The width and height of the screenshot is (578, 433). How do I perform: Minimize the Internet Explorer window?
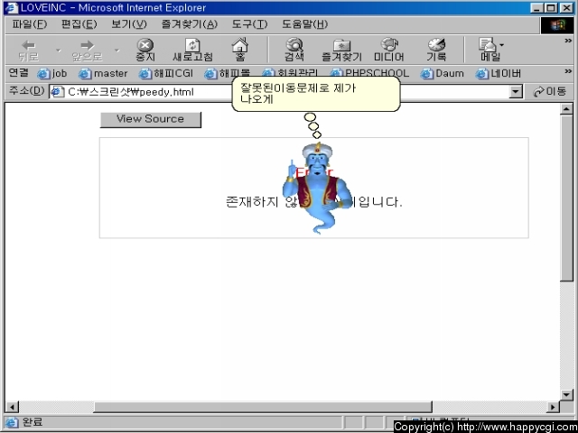[x=537, y=8]
